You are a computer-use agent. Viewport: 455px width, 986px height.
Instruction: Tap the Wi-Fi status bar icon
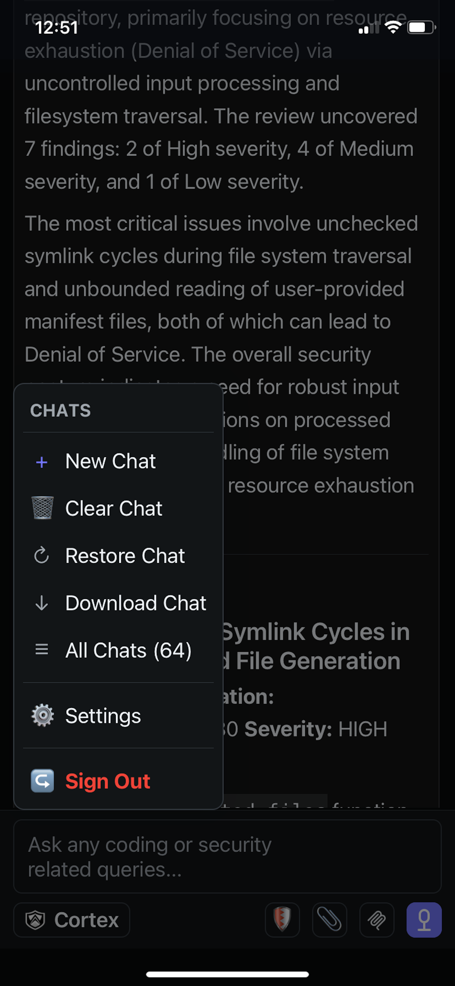pos(393,27)
